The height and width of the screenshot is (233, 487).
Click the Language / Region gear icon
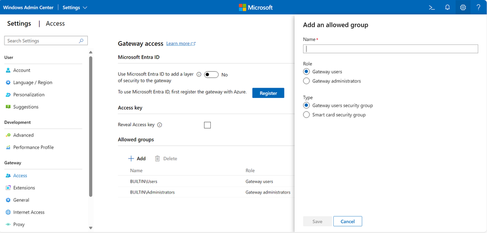pyautogui.click(x=8, y=82)
